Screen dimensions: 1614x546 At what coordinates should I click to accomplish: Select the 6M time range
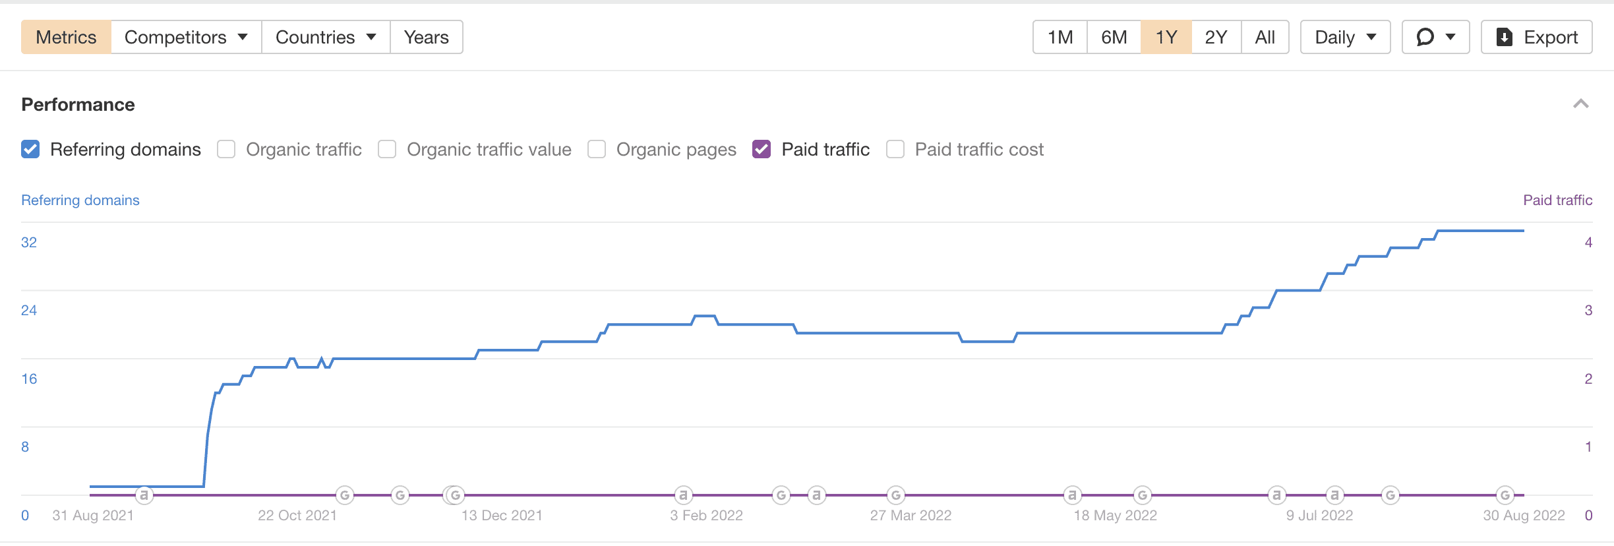coord(1114,37)
